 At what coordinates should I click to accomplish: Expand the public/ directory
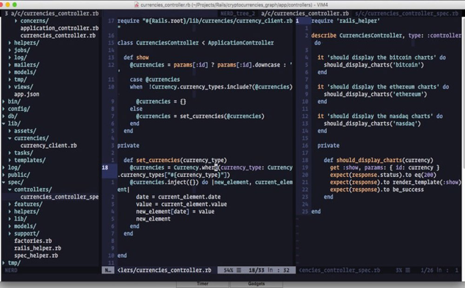tap(19, 175)
